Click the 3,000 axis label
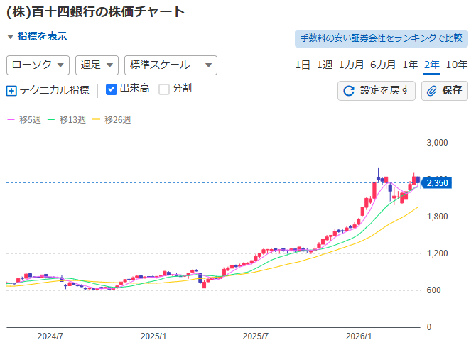Viewport: 476px width, 345px height. pos(437,143)
